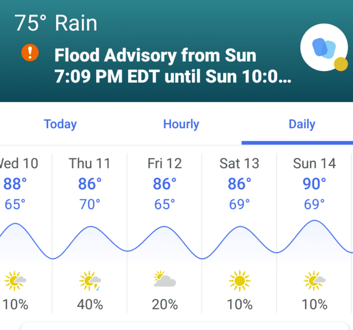Tap Friday's peak on temperature curve
Screen dimensions: 353x330
click(x=164, y=227)
